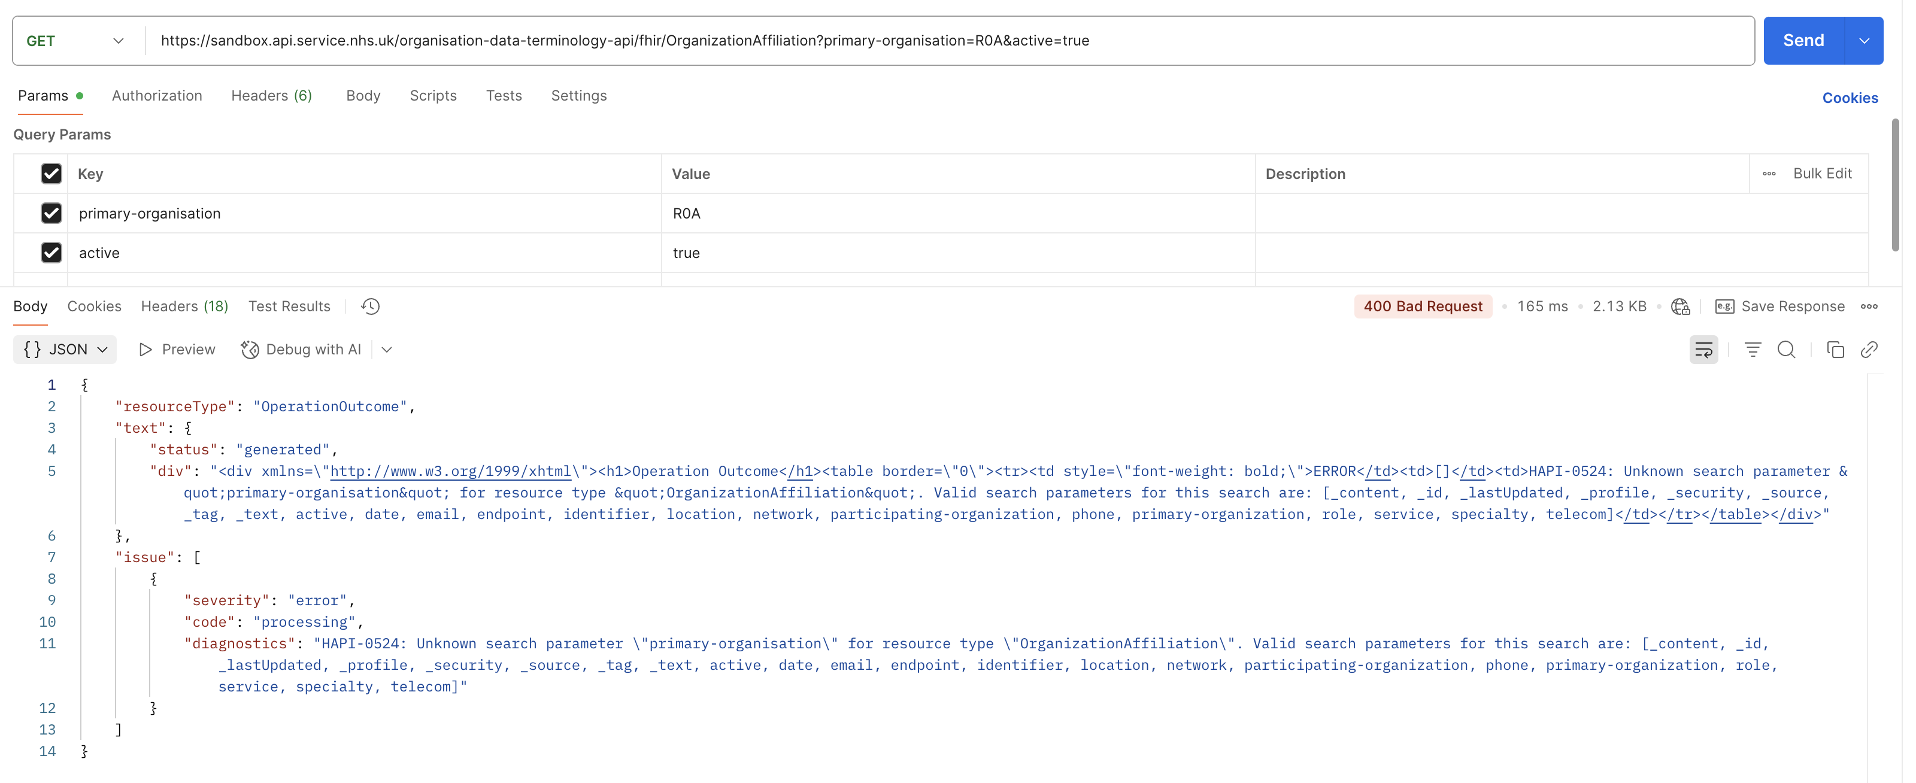Click the network globe lock icon
Screen dimensions: 1916x783
1679,306
